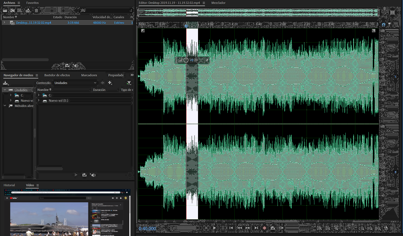Click the first zoom magnifier icon in zoom bar
The width and height of the screenshot is (403, 236).
point(320,228)
